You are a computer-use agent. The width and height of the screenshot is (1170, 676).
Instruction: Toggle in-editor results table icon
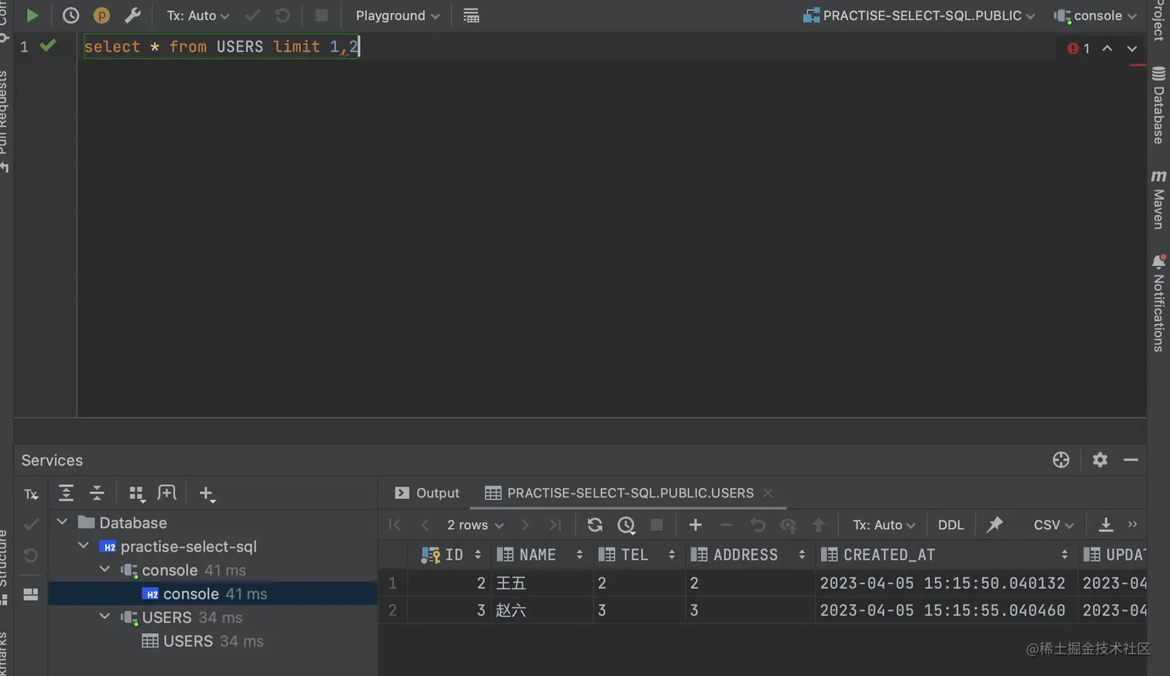coord(471,15)
